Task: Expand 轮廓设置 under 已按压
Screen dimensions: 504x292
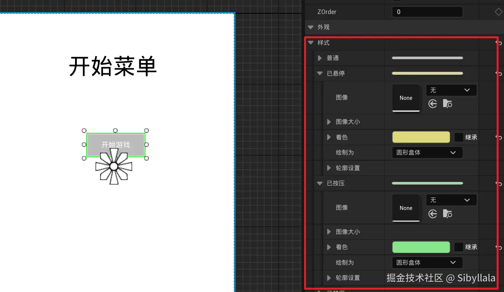Action: (329, 278)
